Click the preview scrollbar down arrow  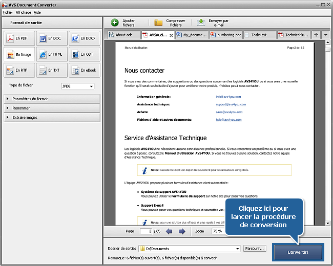point(328,223)
